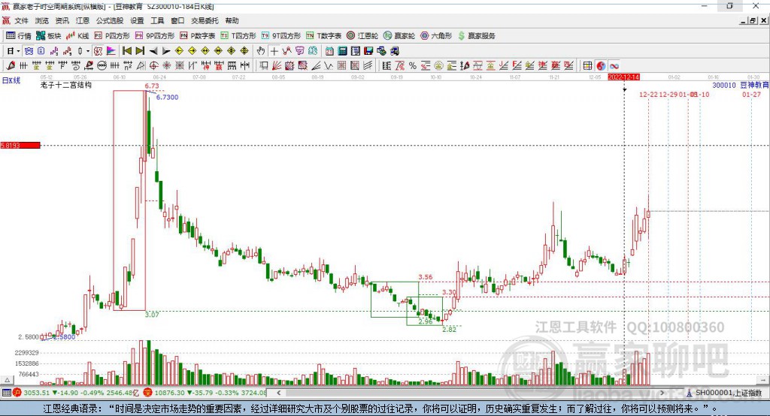Viewport: 770px width, 416px height.
Task: Open the 六角形 hexagon tool
Action: pyautogui.click(x=436, y=36)
